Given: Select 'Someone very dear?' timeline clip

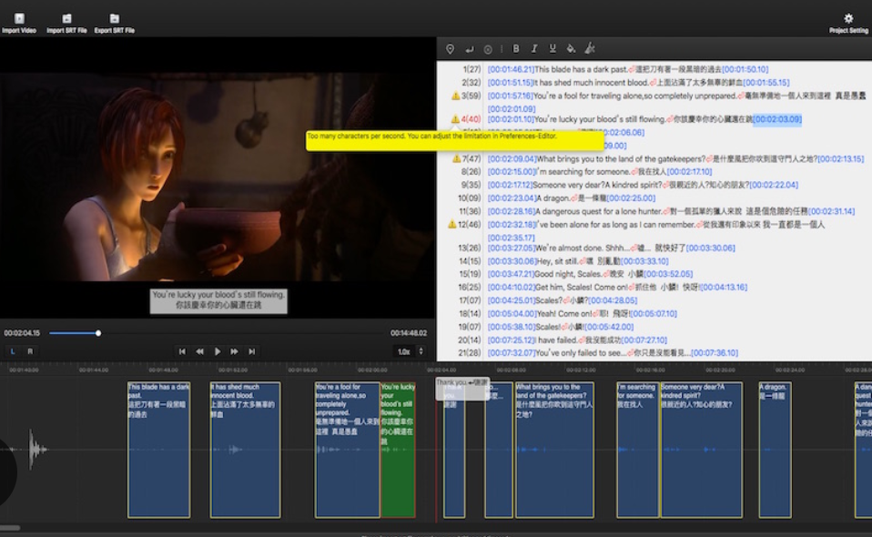Looking at the screenshot, I should pos(701,450).
